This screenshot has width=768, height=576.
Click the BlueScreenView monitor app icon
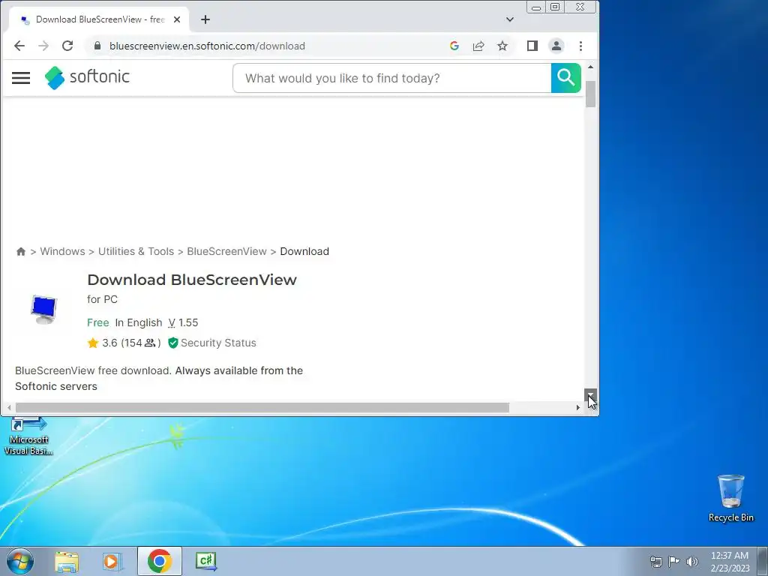(44, 310)
